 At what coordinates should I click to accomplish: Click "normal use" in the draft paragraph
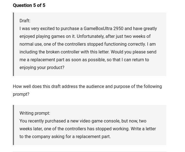click(30, 44)
